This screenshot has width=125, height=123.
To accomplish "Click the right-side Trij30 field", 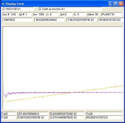I will click(x=104, y=114).
